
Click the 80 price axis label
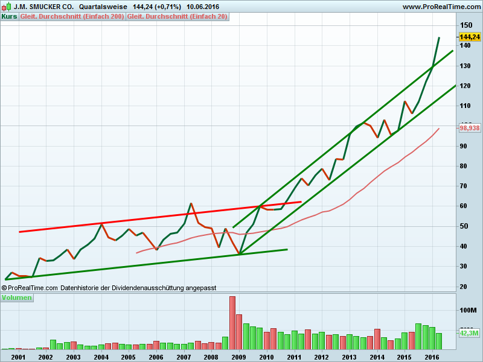coord(463,167)
